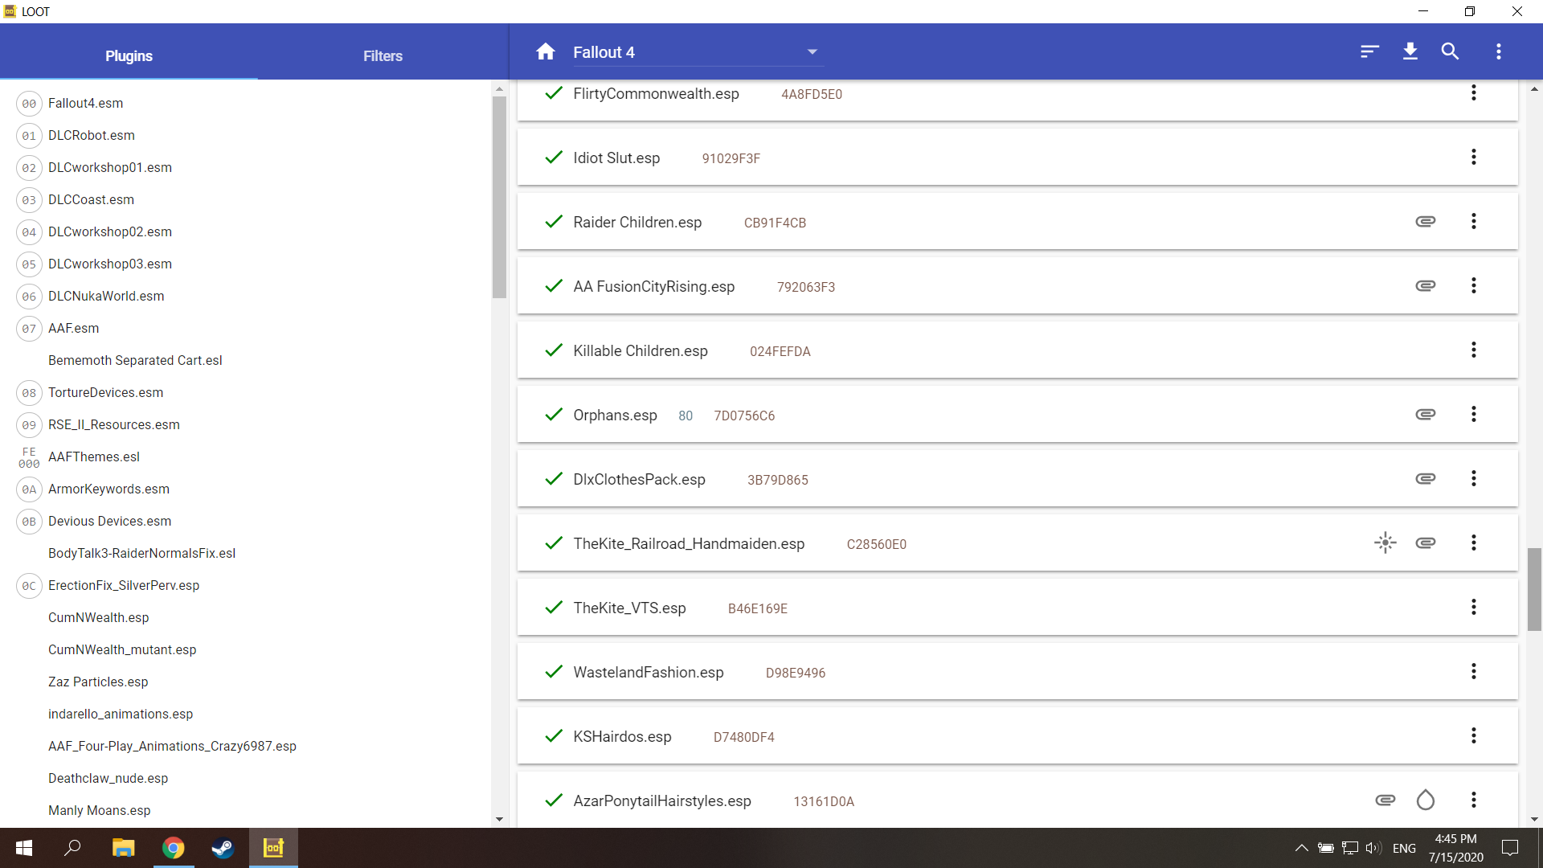Screen dimensions: 1543x868
Task: Switch to the Plugins tab
Action: 129,55
